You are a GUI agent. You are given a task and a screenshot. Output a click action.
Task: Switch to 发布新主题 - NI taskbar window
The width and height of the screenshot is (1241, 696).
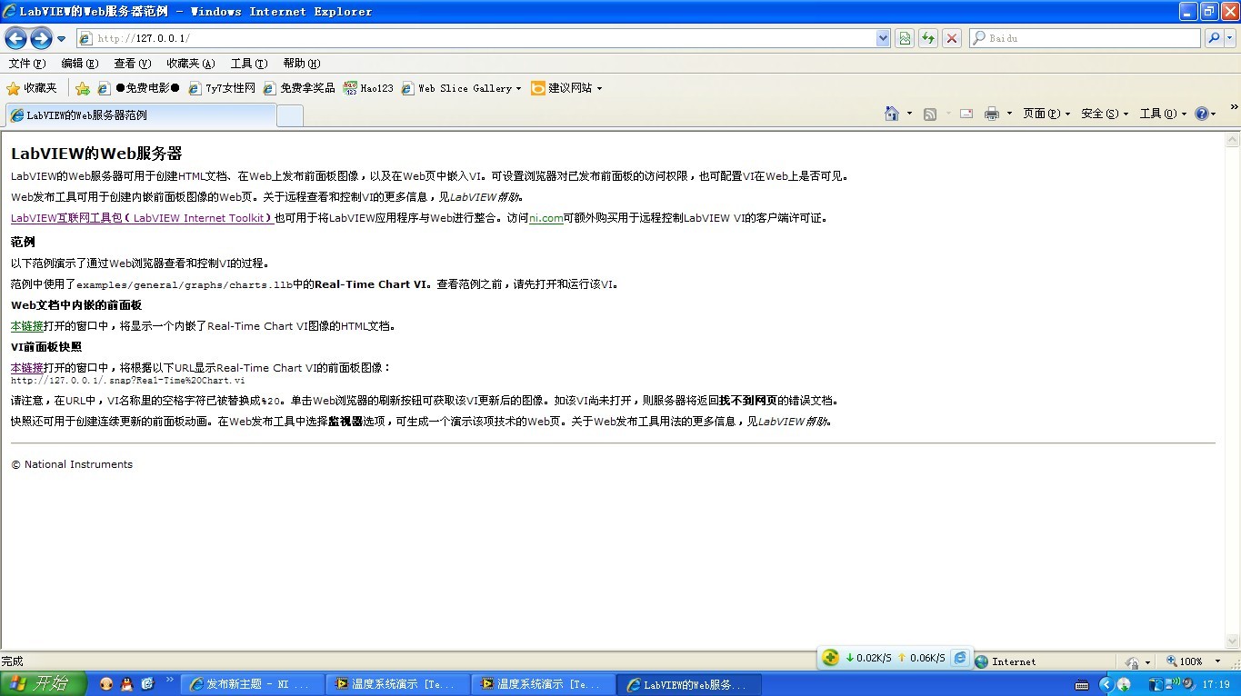click(253, 684)
